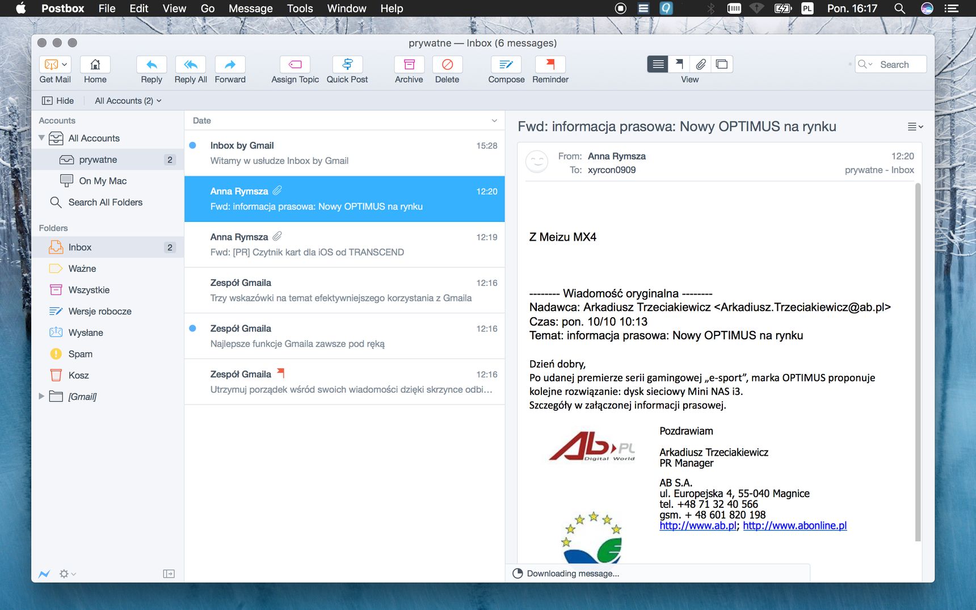Open Inbox by Gmail message
This screenshot has height=610, width=976.
[x=344, y=153]
